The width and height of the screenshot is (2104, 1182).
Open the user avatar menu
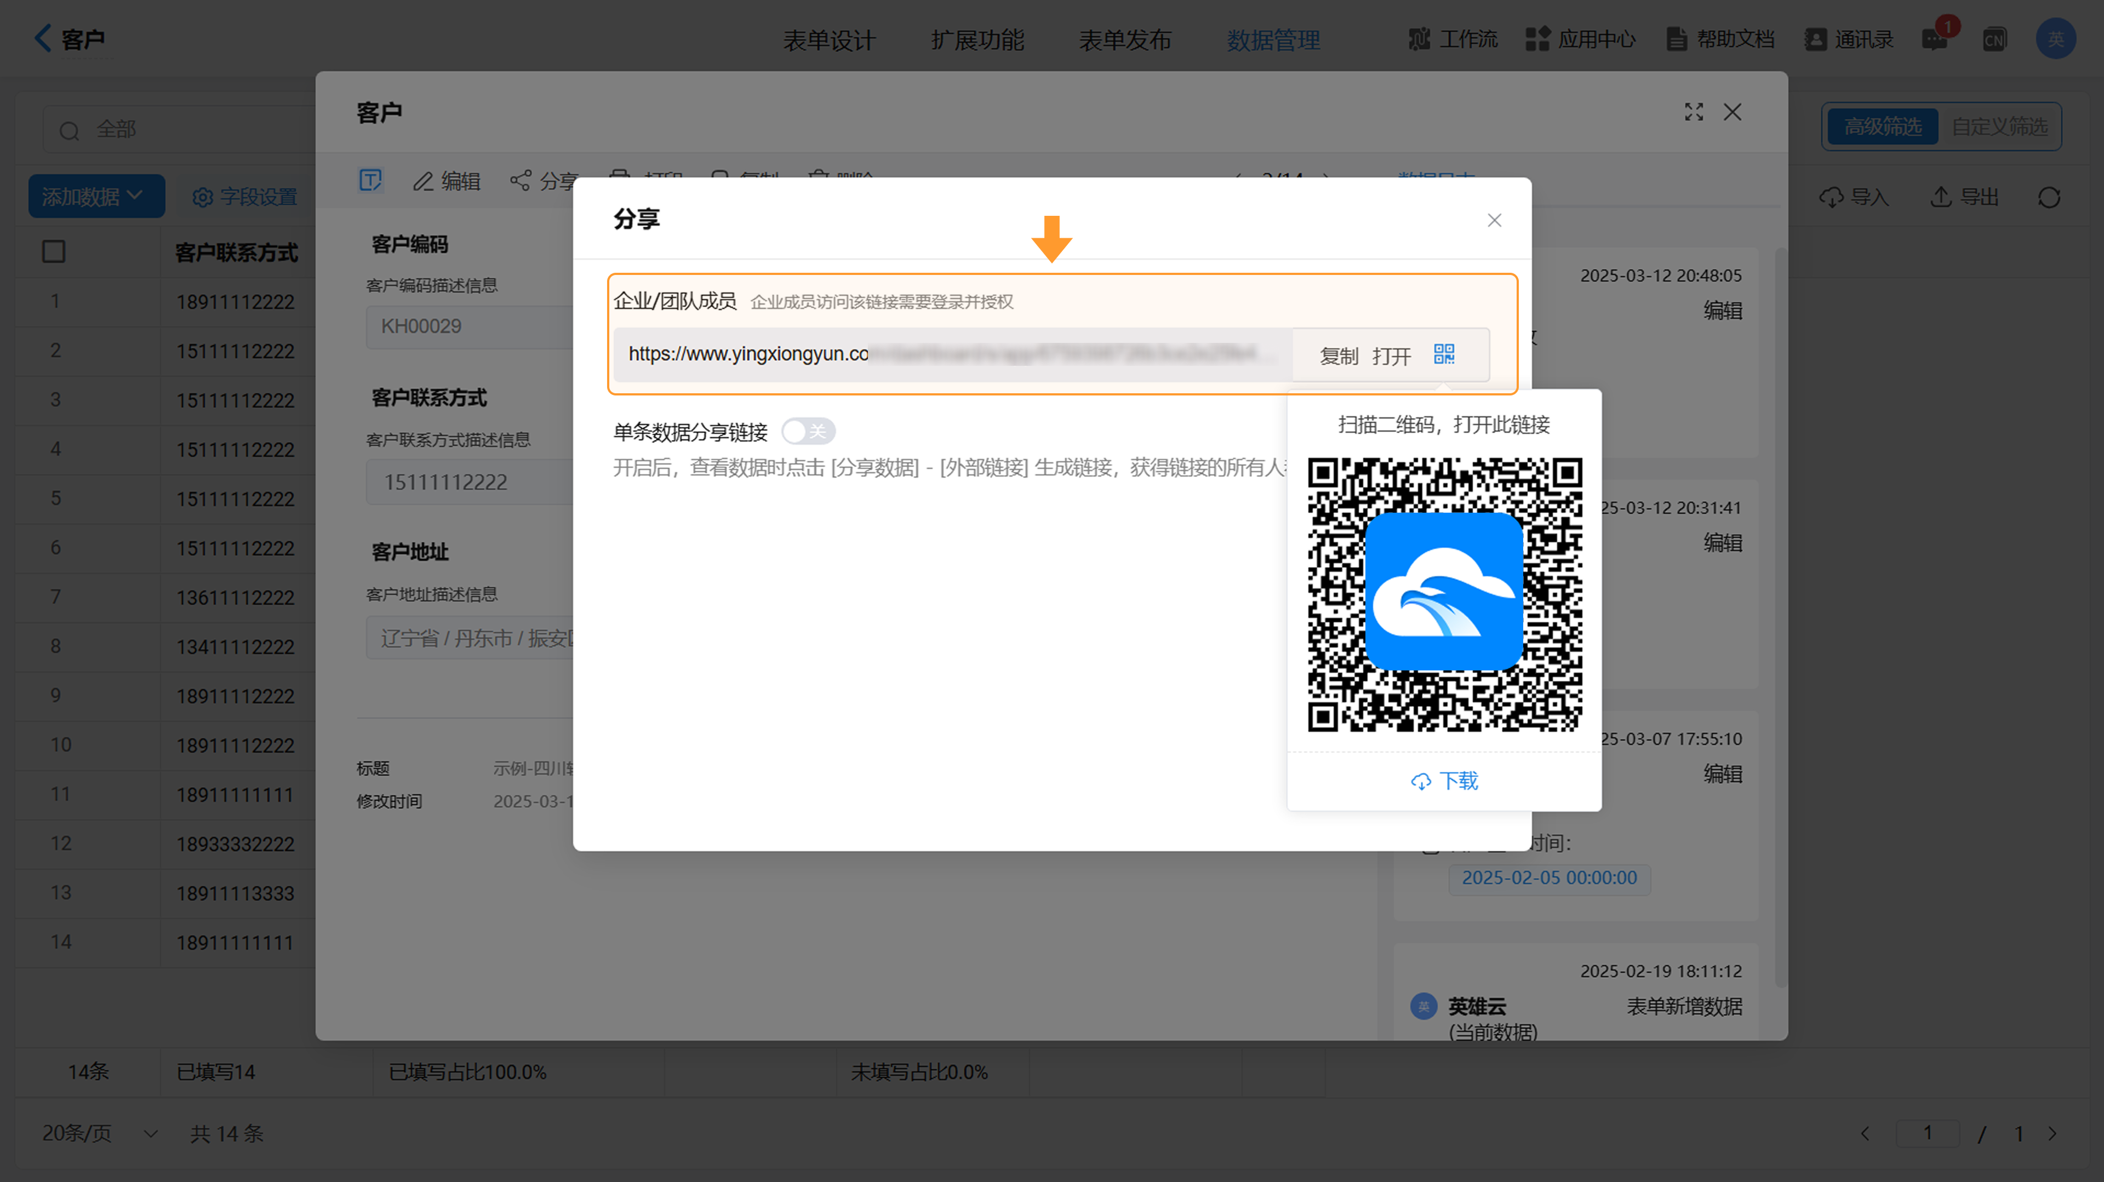[x=2056, y=38]
